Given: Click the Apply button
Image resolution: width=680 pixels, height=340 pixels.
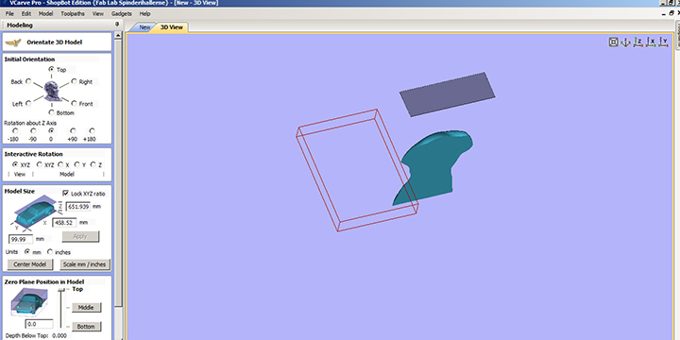Looking at the screenshot, I should (80, 236).
